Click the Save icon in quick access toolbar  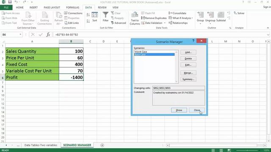(10, 2)
